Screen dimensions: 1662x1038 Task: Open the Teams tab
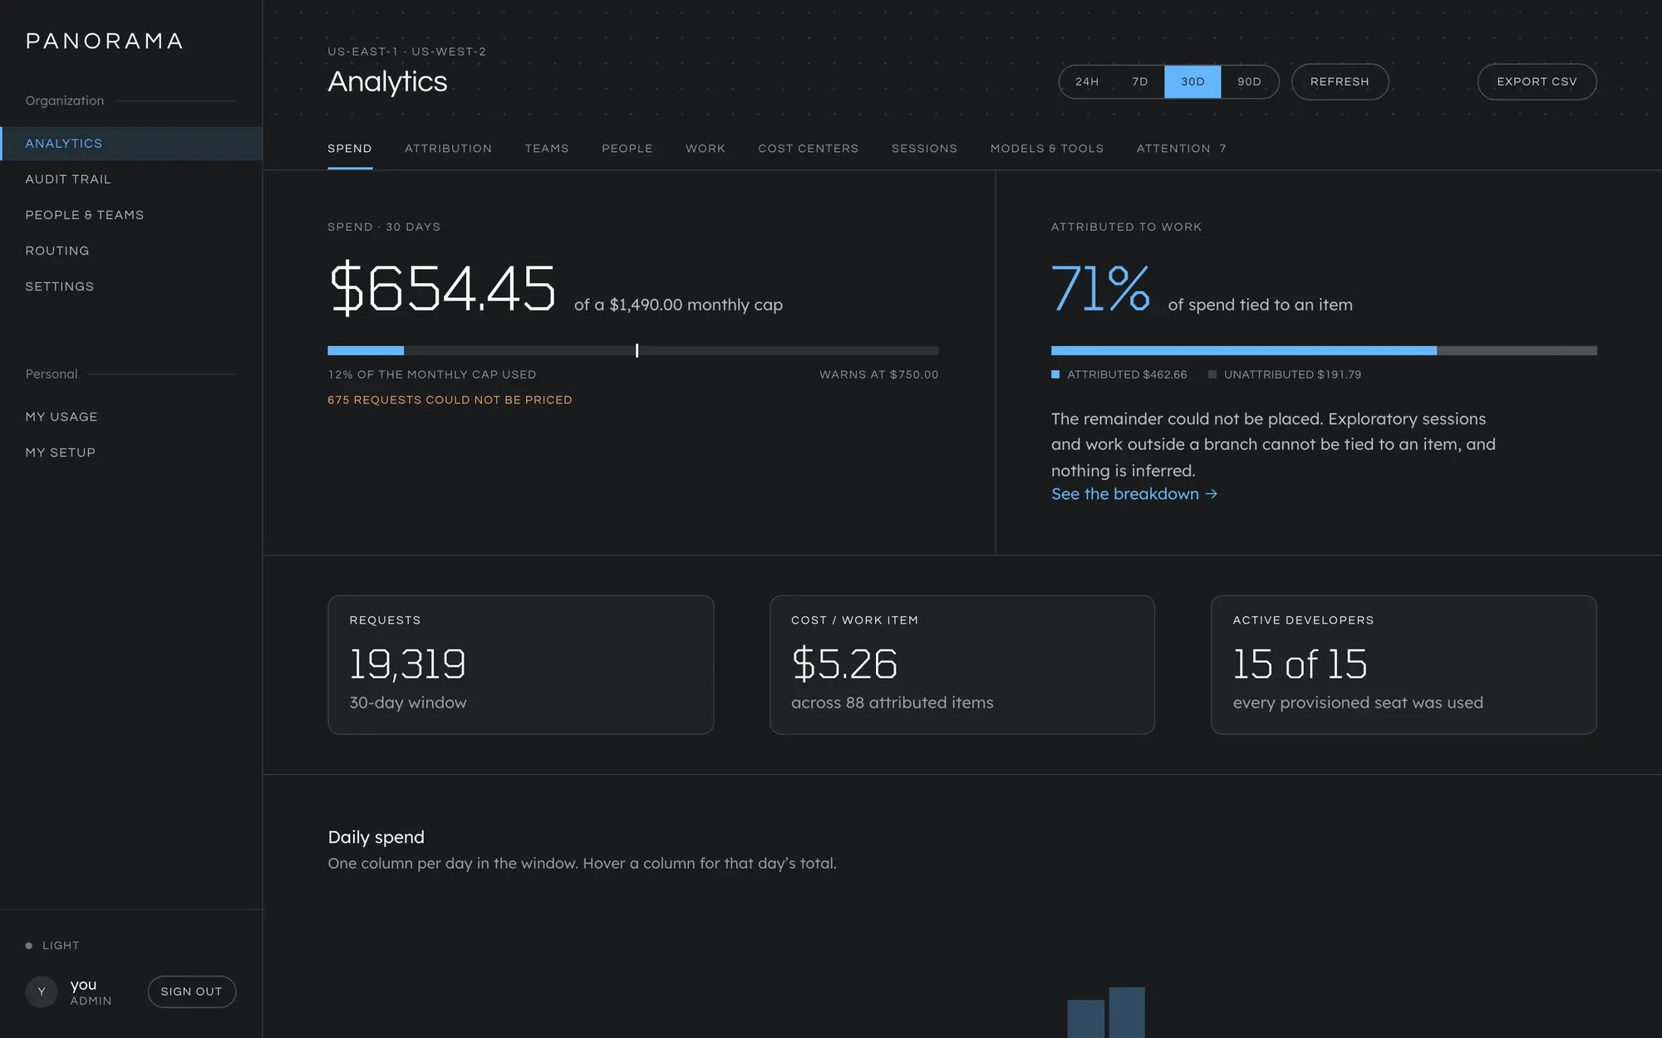pos(547,149)
